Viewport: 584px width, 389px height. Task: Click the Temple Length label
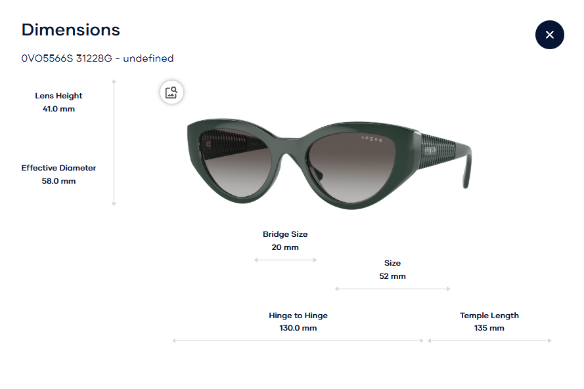pyautogui.click(x=489, y=316)
